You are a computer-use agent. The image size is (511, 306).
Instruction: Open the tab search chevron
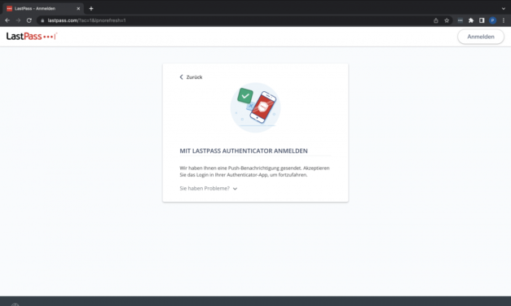pyautogui.click(x=504, y=8)
